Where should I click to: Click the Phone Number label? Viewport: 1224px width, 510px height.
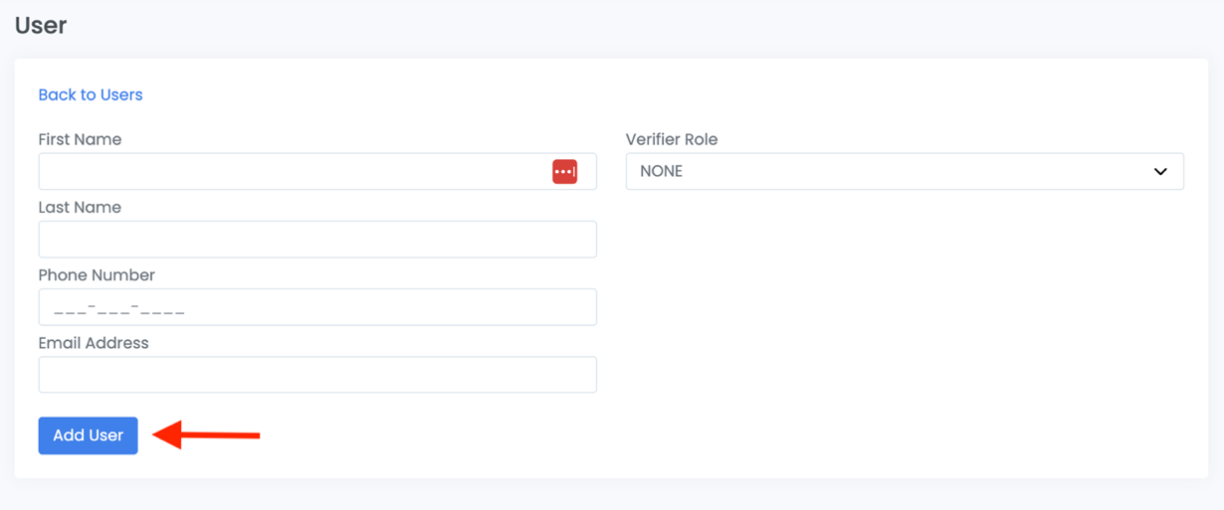pos(97,274)
